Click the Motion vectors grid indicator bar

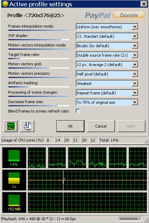tap(39, 68)
